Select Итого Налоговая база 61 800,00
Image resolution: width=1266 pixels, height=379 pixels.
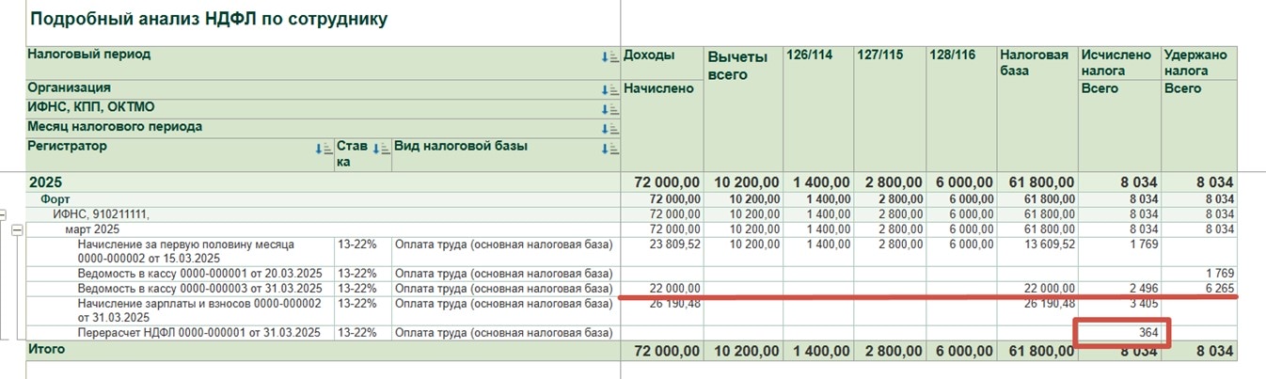tap(1041, 350)
